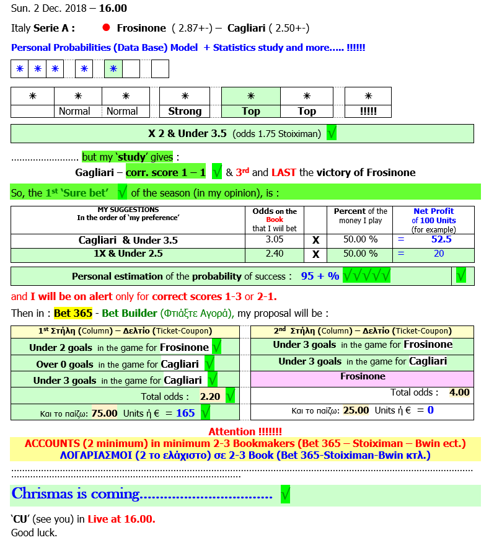This screenshot has width=489, height=540.
Task: Click the red correct scores 1-3 or 2-1 text
Action: [214, 296]
